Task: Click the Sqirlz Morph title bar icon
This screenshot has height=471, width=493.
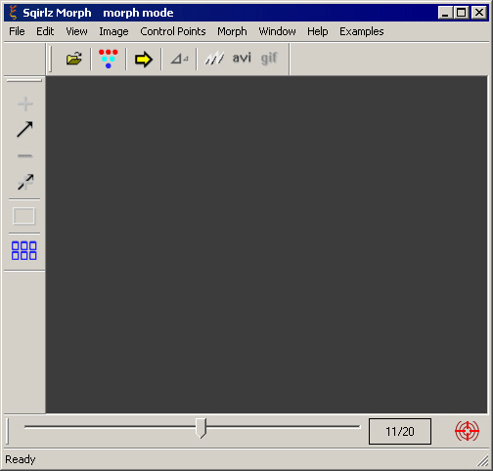Action: pos(13,13)
